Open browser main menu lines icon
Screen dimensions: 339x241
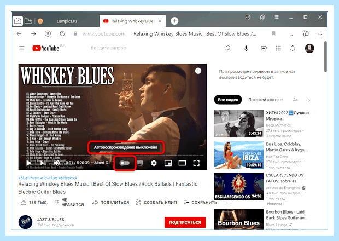tap(277, 17)
